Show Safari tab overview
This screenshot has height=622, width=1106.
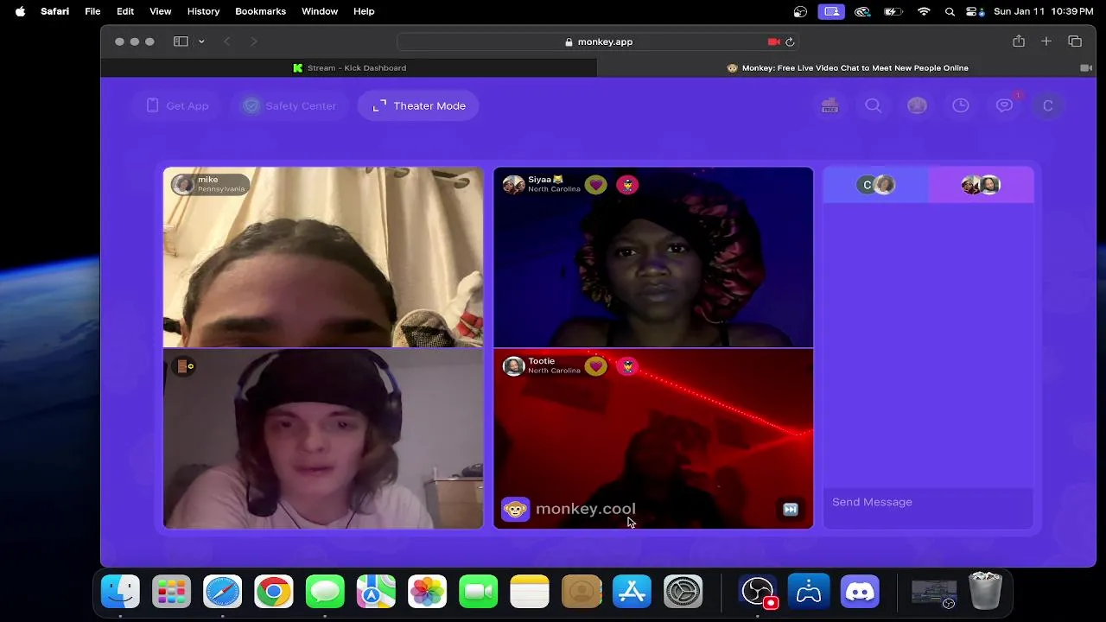[1075, 41]
